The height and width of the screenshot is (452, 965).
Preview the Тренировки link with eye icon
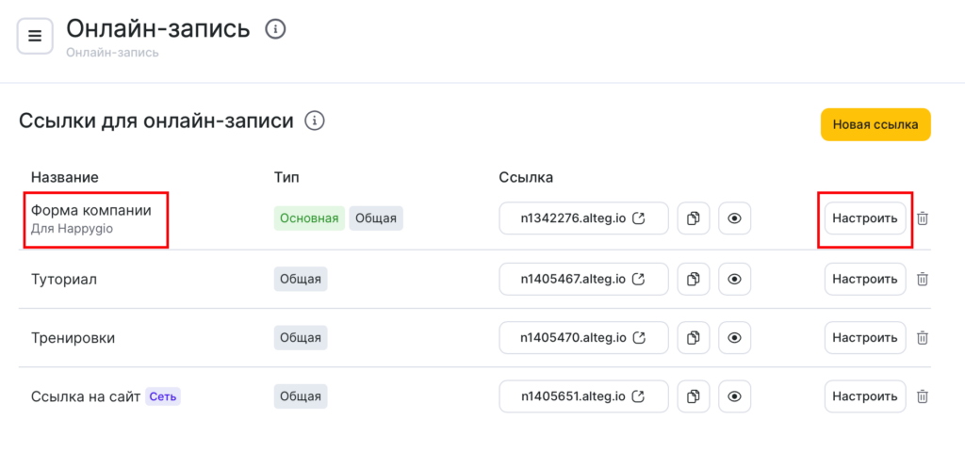click(734, 337)
